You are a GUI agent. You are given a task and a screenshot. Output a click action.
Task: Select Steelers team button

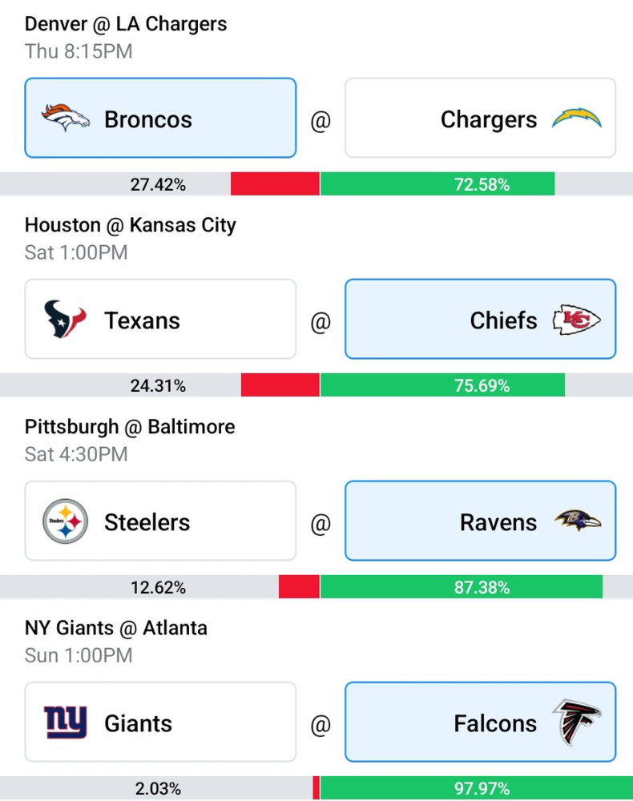point(160,521)
